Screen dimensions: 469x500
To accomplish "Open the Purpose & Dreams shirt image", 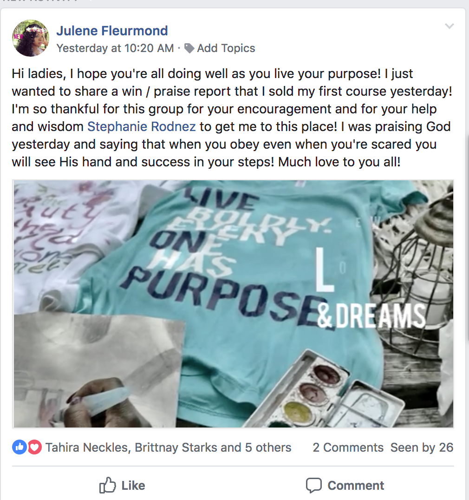I will click(x=233, y=303).
